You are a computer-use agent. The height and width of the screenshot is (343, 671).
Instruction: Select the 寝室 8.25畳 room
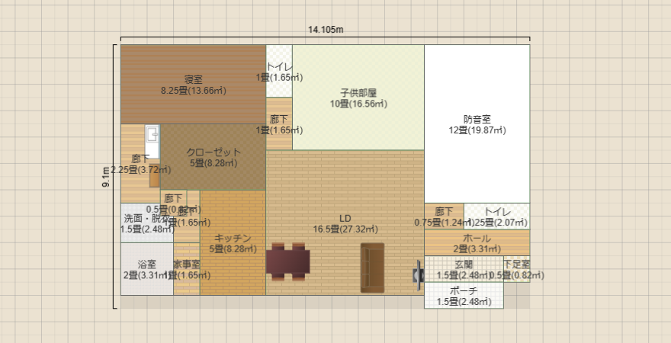(x=194, y=85)
